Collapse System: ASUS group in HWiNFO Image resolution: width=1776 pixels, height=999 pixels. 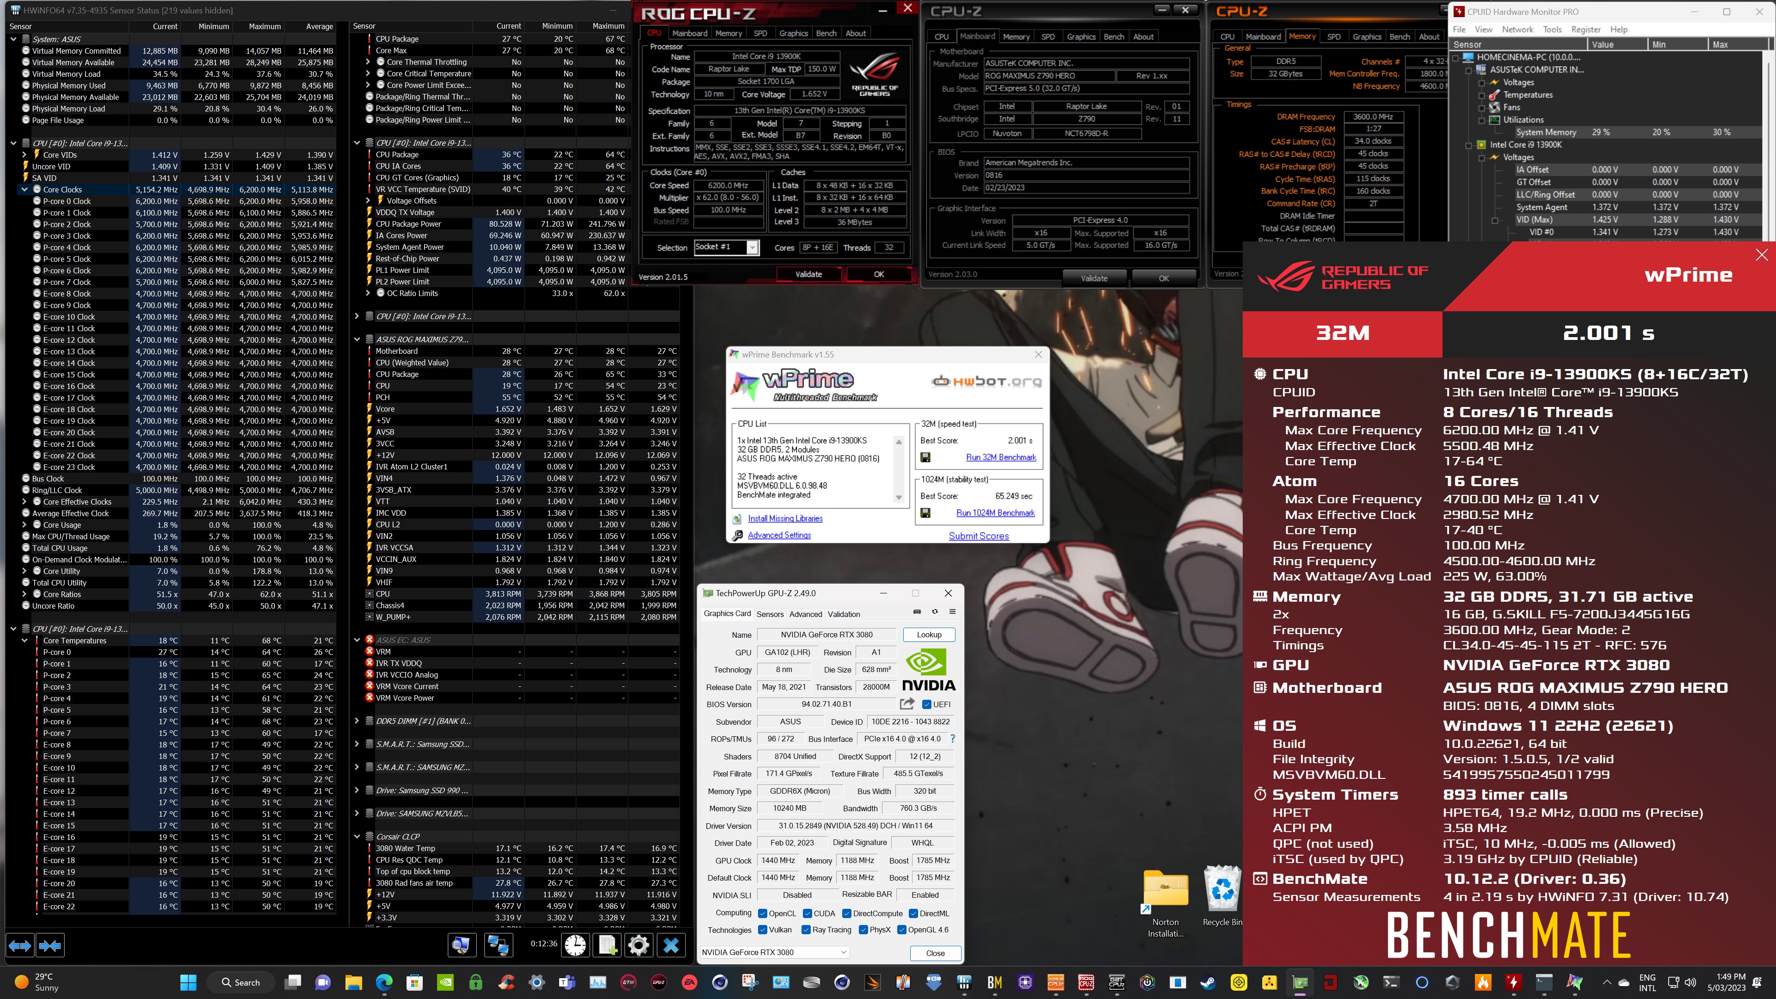tap(13, 39)
